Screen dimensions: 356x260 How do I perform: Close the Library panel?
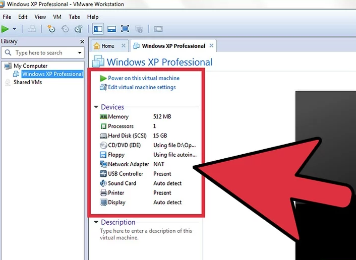point(82,41)
